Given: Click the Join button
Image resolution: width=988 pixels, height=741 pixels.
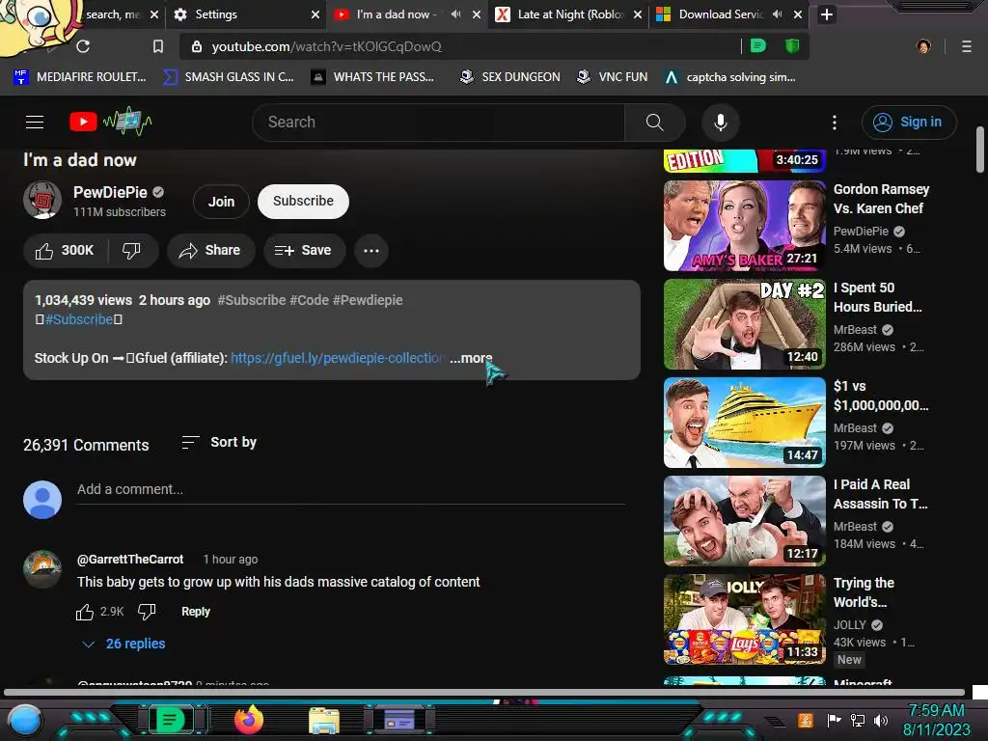Looking at the screenshot, I should pyautogui.click(x=221, y=202).
